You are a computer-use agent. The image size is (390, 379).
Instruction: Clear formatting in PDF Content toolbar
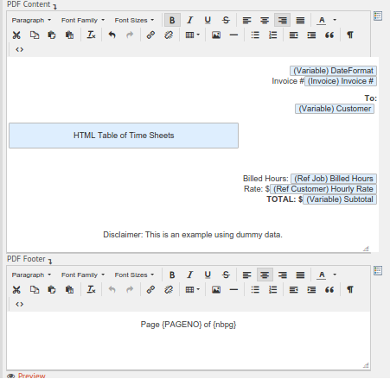click(x=91, y=35)
